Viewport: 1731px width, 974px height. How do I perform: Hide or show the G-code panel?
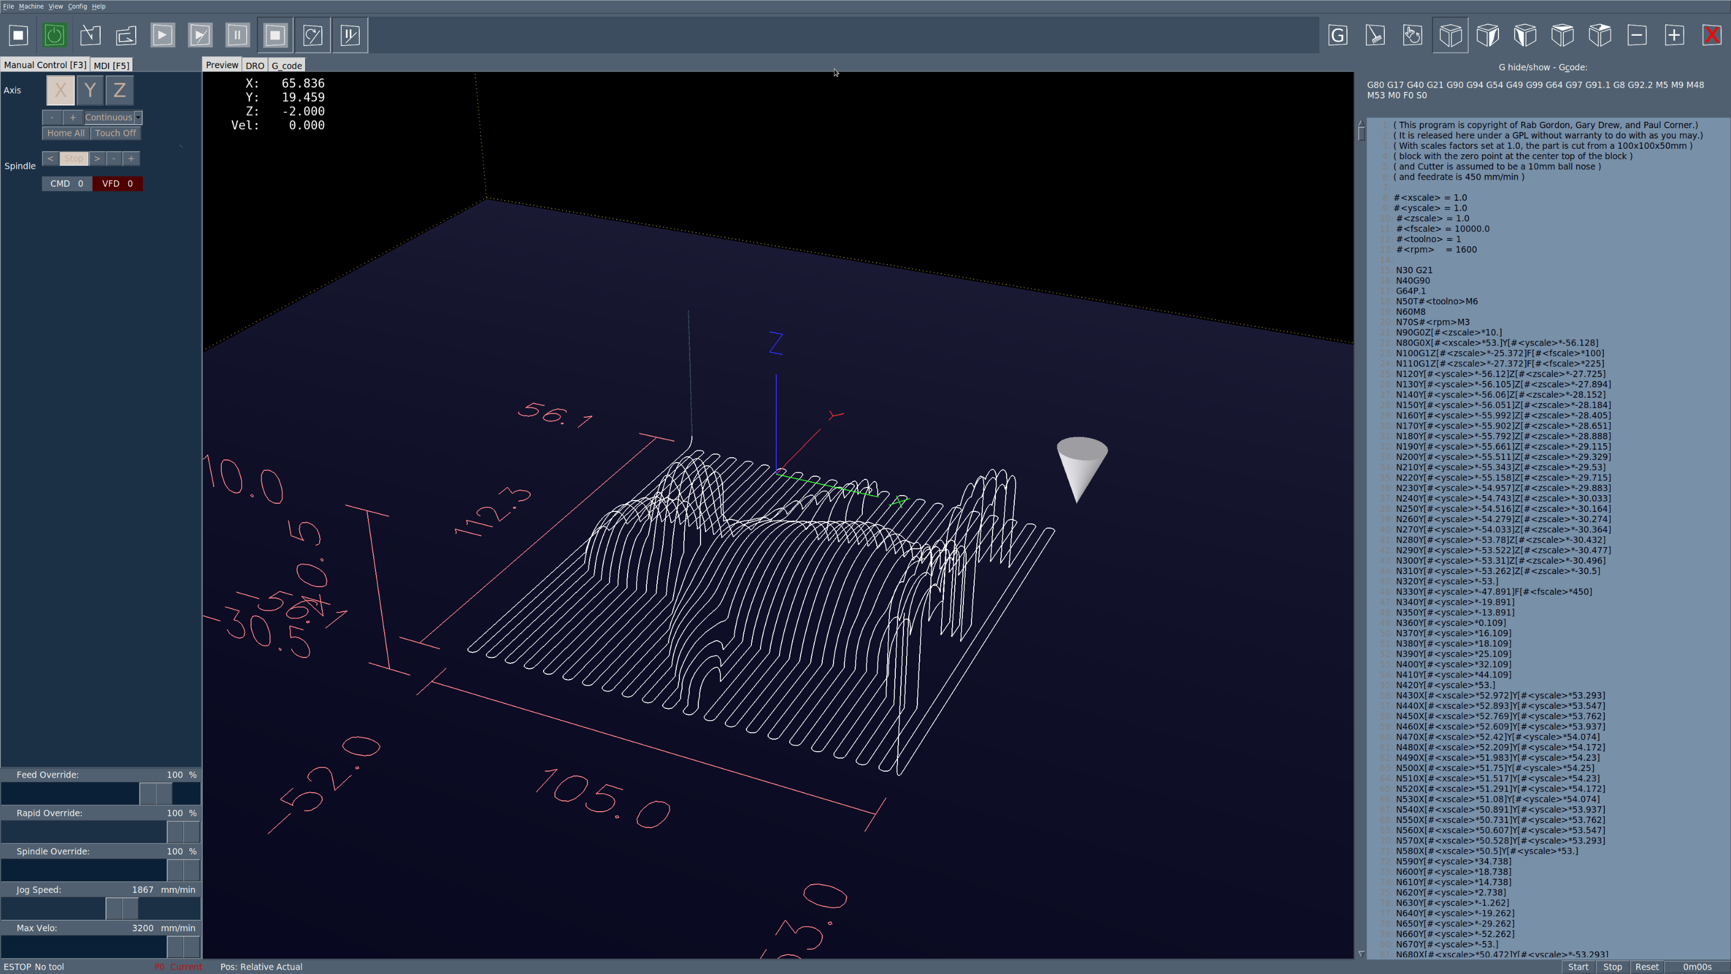coord(1338,35)
